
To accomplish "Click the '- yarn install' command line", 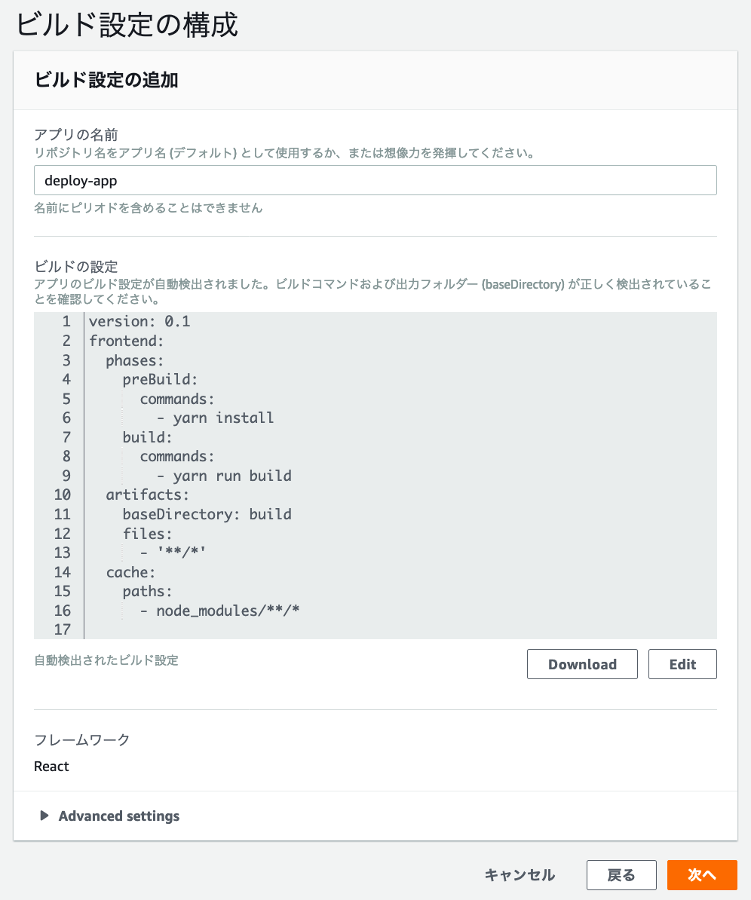I will tap(216, 418).
